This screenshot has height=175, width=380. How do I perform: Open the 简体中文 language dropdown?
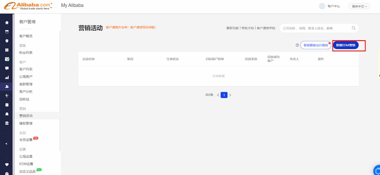click(x=359, y=6)
